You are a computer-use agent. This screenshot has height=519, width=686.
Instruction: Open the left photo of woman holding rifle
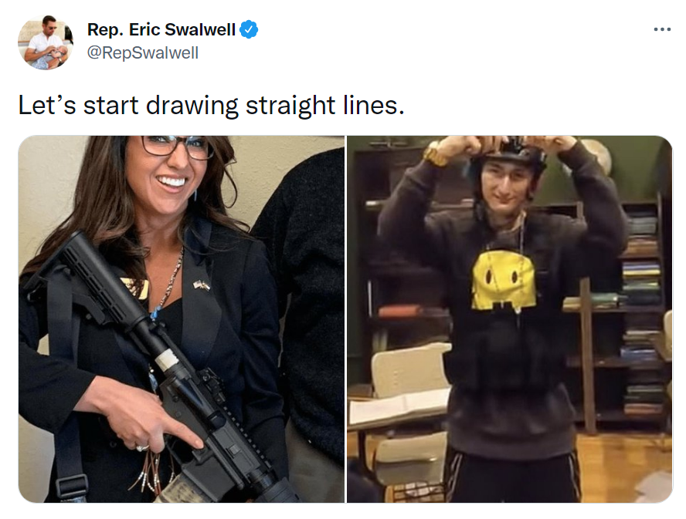(181, 319)
